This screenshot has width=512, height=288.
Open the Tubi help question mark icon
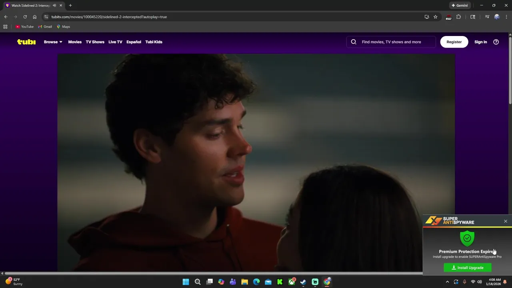coord(496,42)
